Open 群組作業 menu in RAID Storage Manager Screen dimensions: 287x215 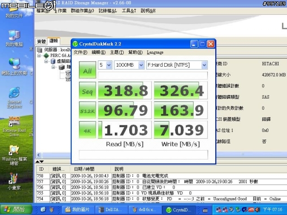(x=83, y=11)
